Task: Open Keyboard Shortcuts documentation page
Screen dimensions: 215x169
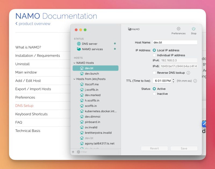Action: (31, 114)
